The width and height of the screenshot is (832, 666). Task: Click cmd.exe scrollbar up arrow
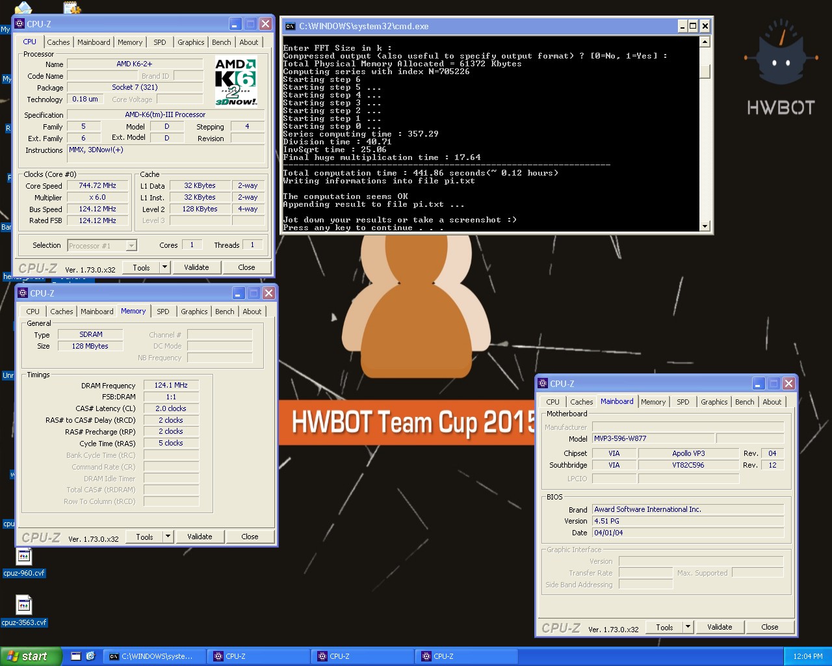click(705, 42)
